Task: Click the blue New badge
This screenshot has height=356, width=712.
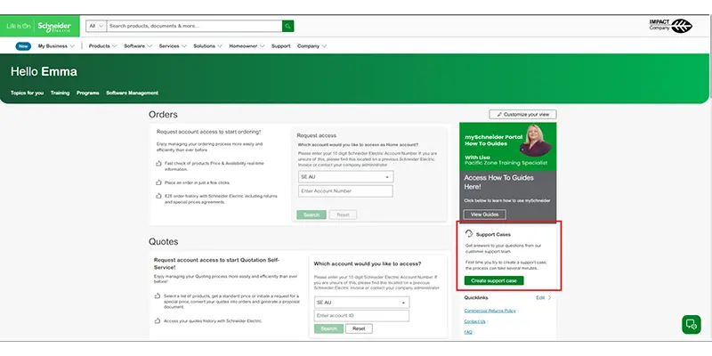Action: tap(23, 46)
